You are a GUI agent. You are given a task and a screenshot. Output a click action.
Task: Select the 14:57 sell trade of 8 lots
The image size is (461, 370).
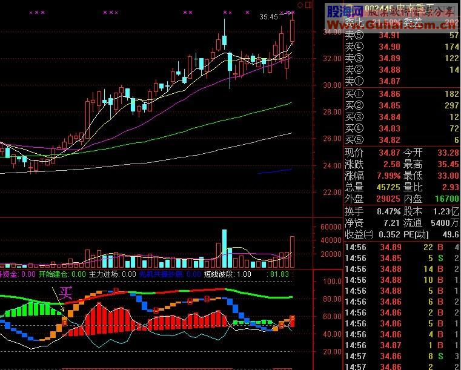(x=402, y=356)
